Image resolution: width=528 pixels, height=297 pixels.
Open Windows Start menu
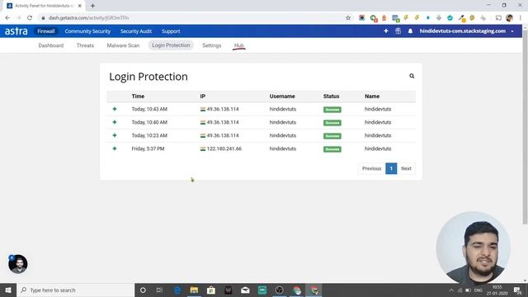(8, 290)
